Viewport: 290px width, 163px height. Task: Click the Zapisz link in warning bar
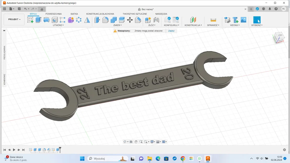point(171,31)
